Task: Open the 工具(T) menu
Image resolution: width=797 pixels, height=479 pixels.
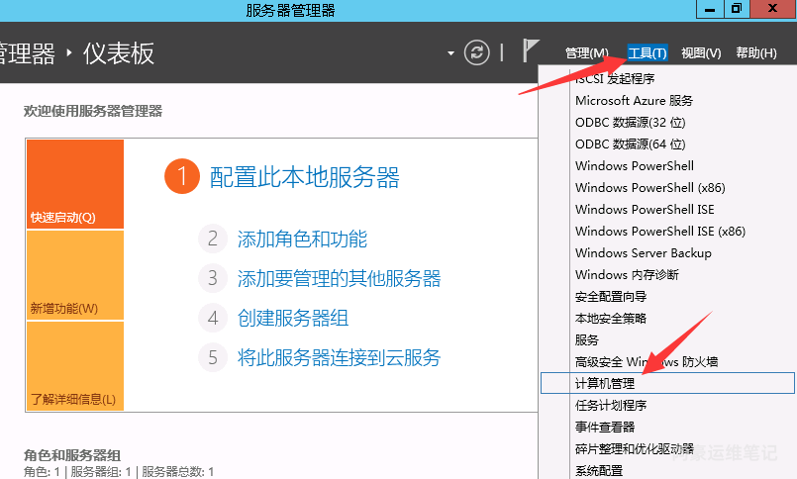Action: [648, 52]
